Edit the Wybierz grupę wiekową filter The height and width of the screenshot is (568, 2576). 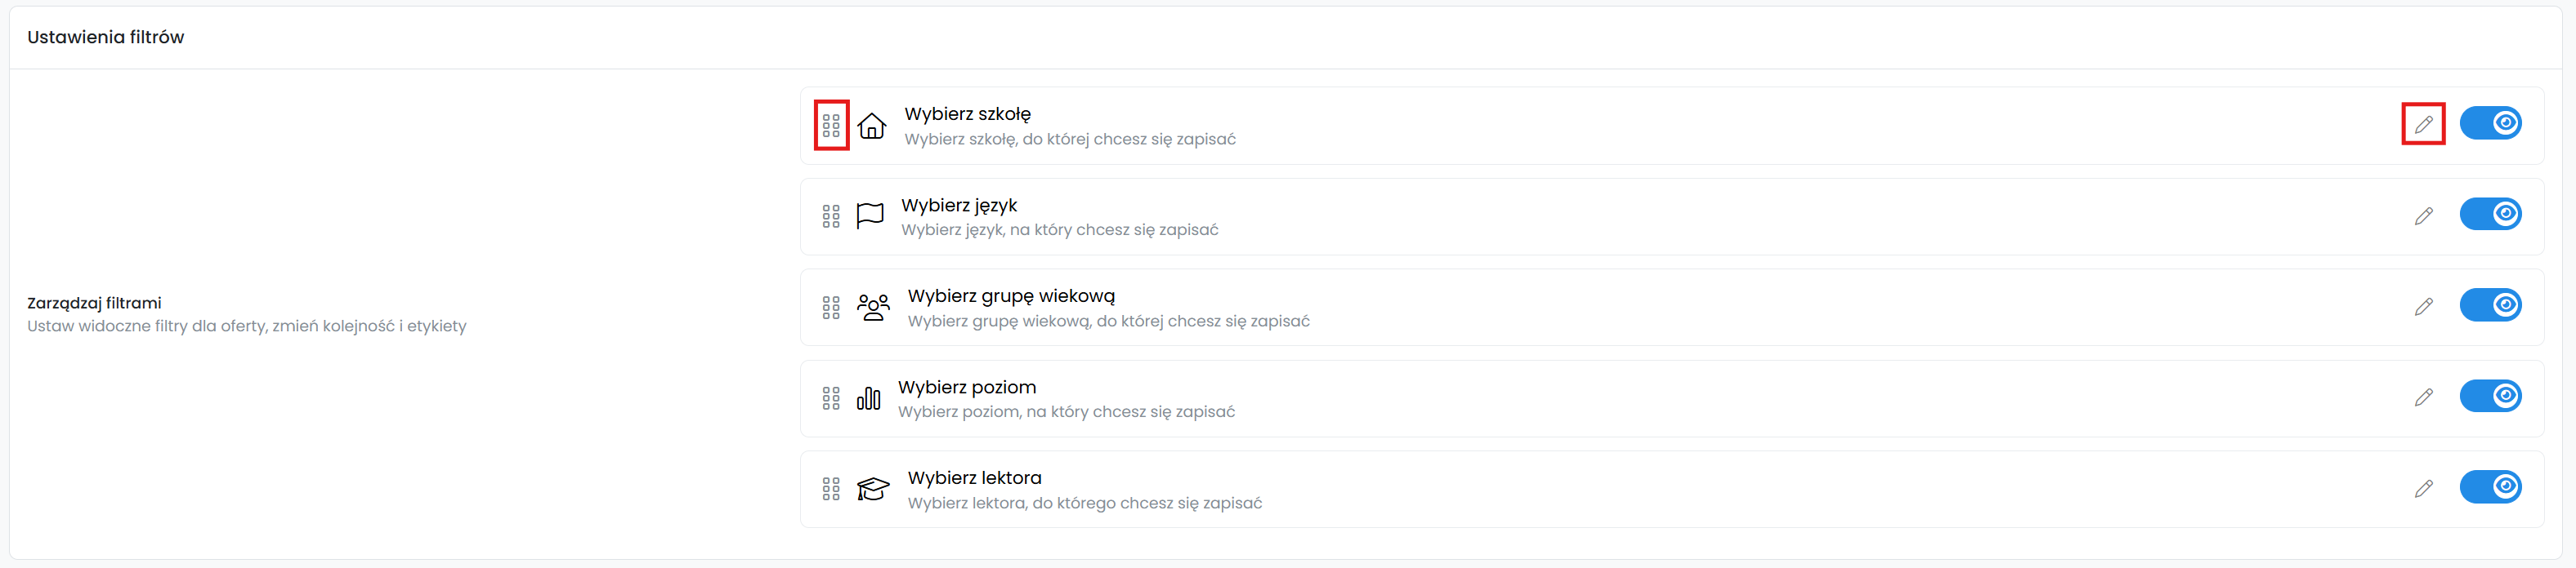point(2423,307)
